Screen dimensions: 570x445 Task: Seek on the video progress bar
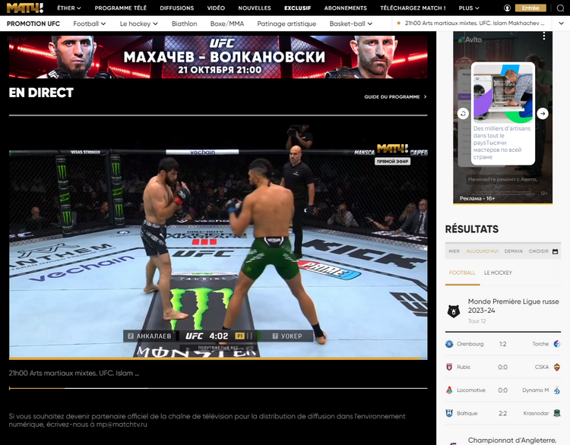218,358
